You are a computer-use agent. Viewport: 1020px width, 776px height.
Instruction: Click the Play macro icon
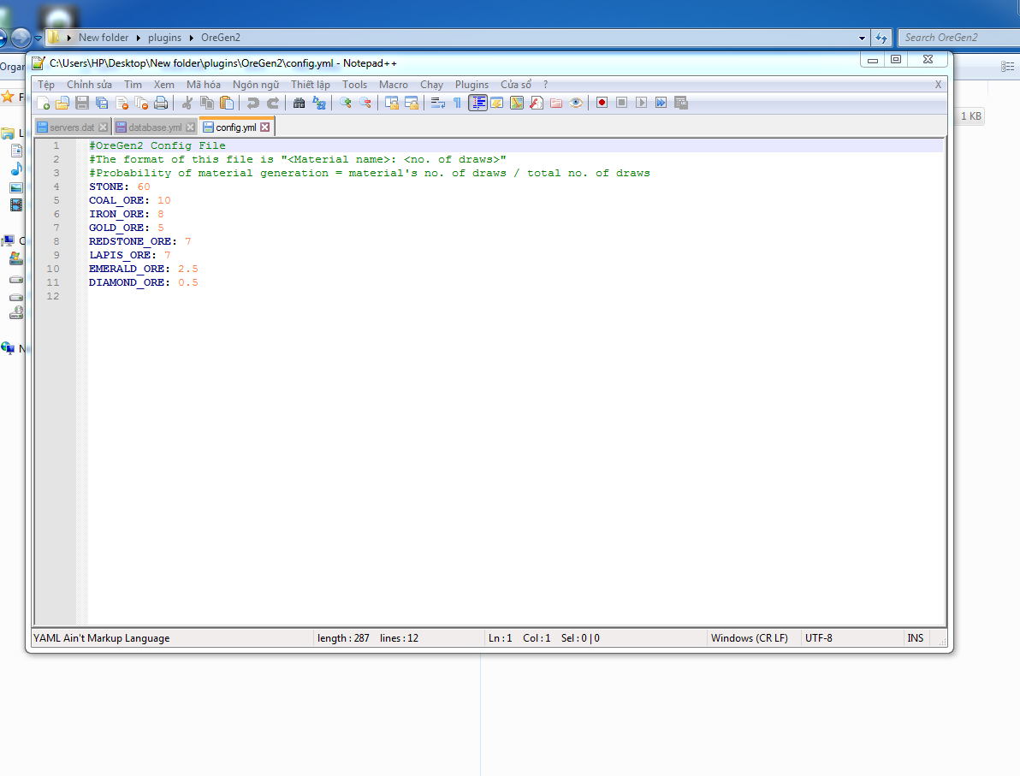[x=641, y=103]
